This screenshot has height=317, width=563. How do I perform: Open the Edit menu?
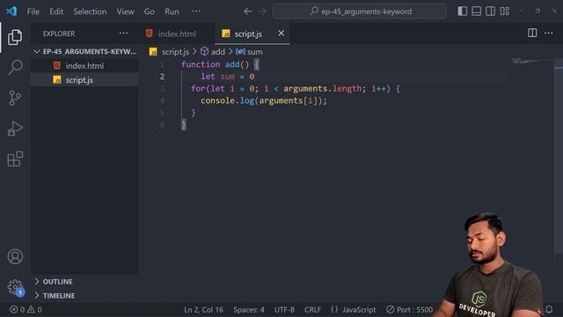(x=56, y=11)
